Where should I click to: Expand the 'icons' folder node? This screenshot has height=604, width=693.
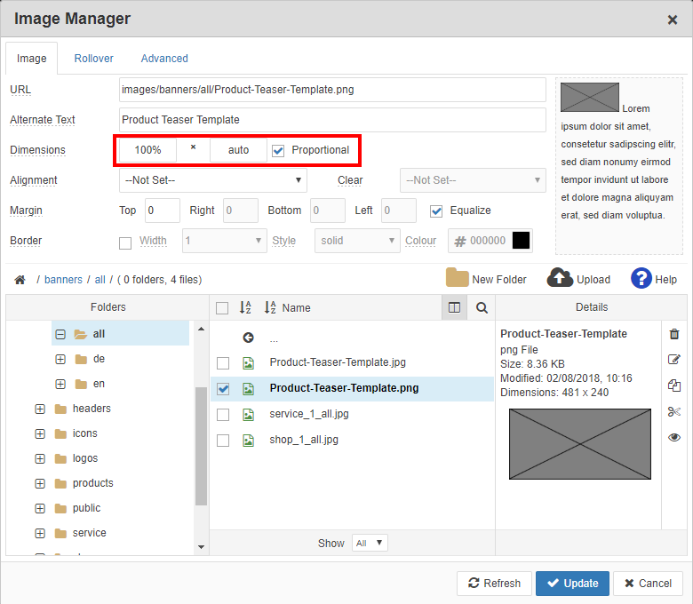coord(40,433)
